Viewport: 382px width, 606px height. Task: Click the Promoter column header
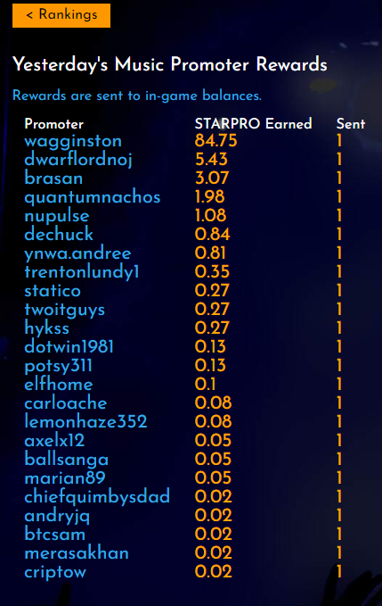tap(54, 124)
